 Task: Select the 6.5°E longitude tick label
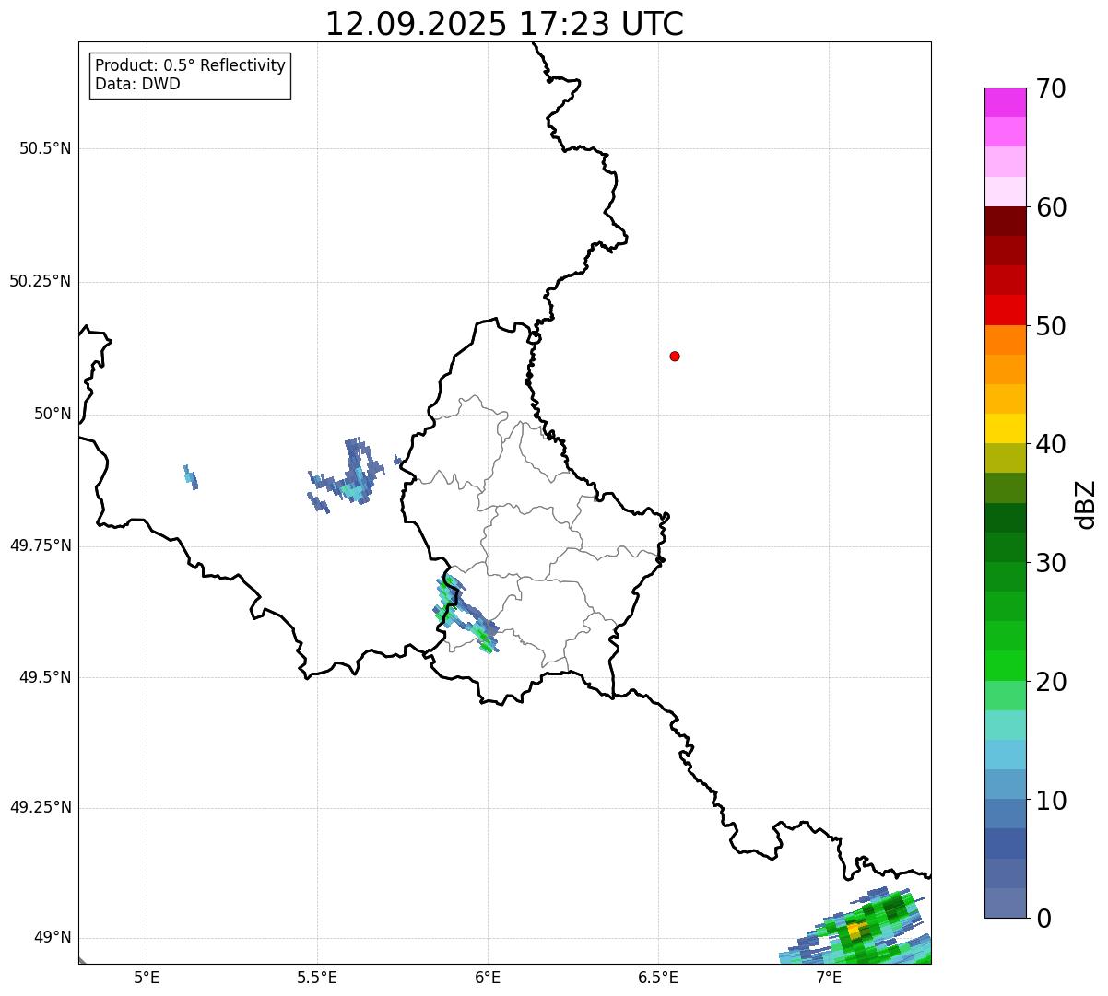click(x=658, y=977)
